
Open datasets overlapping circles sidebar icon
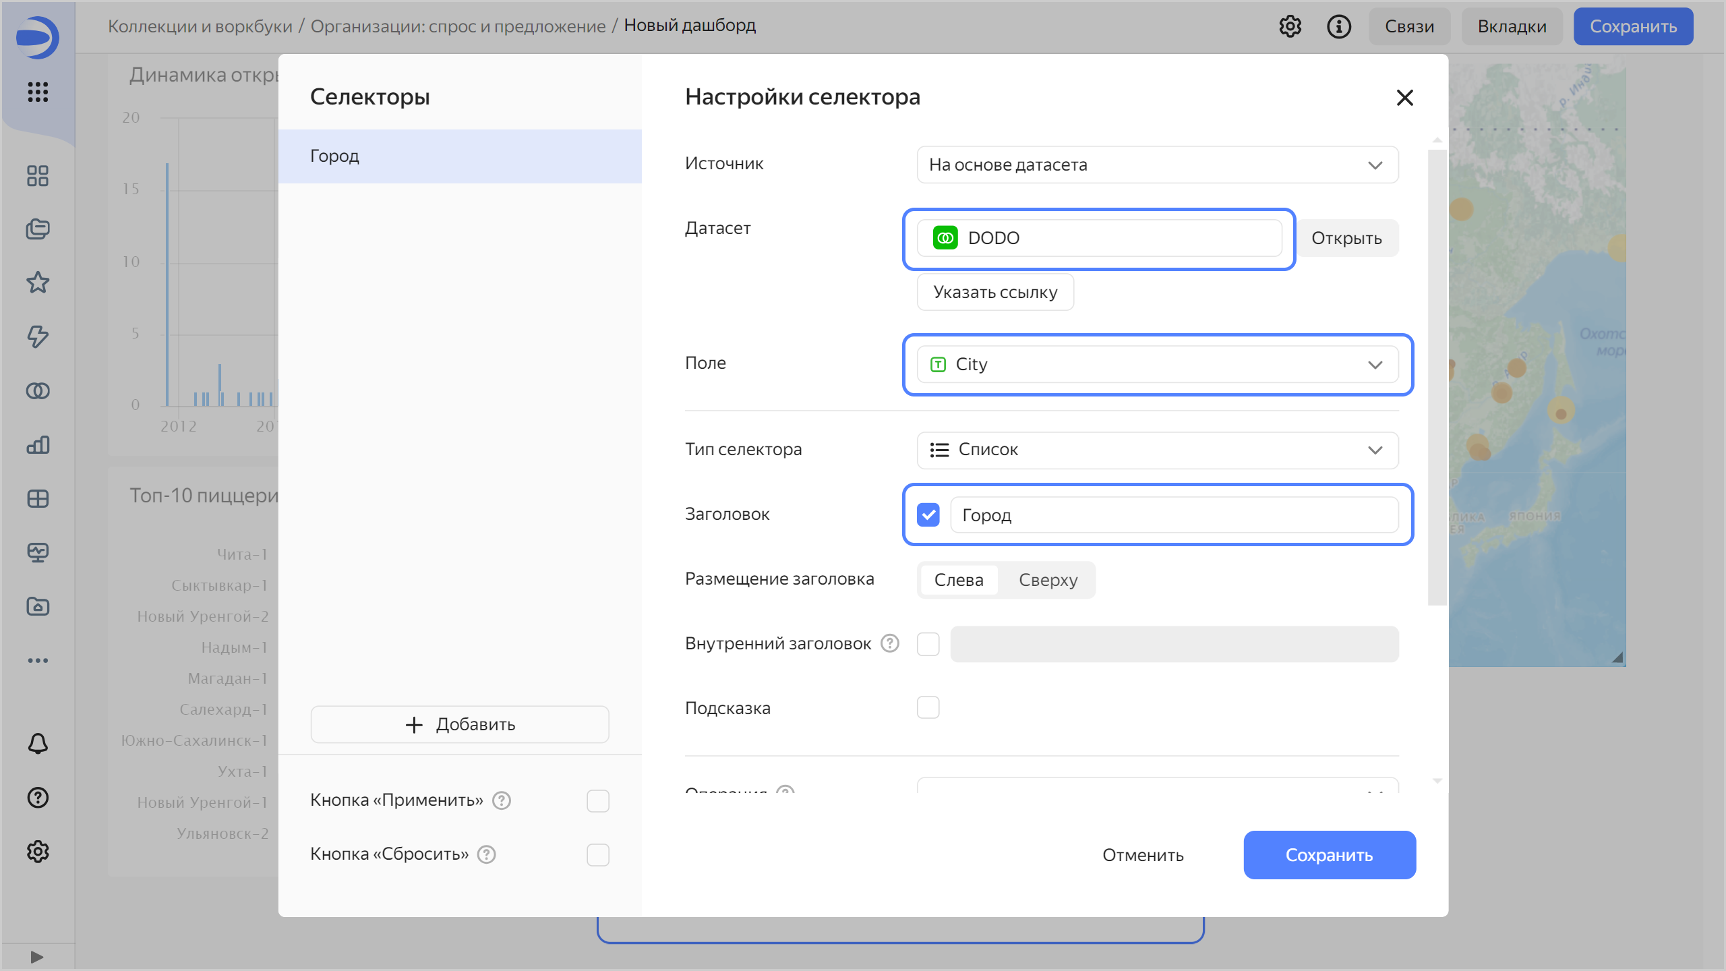pyautogui.click(x=38, y=390)
